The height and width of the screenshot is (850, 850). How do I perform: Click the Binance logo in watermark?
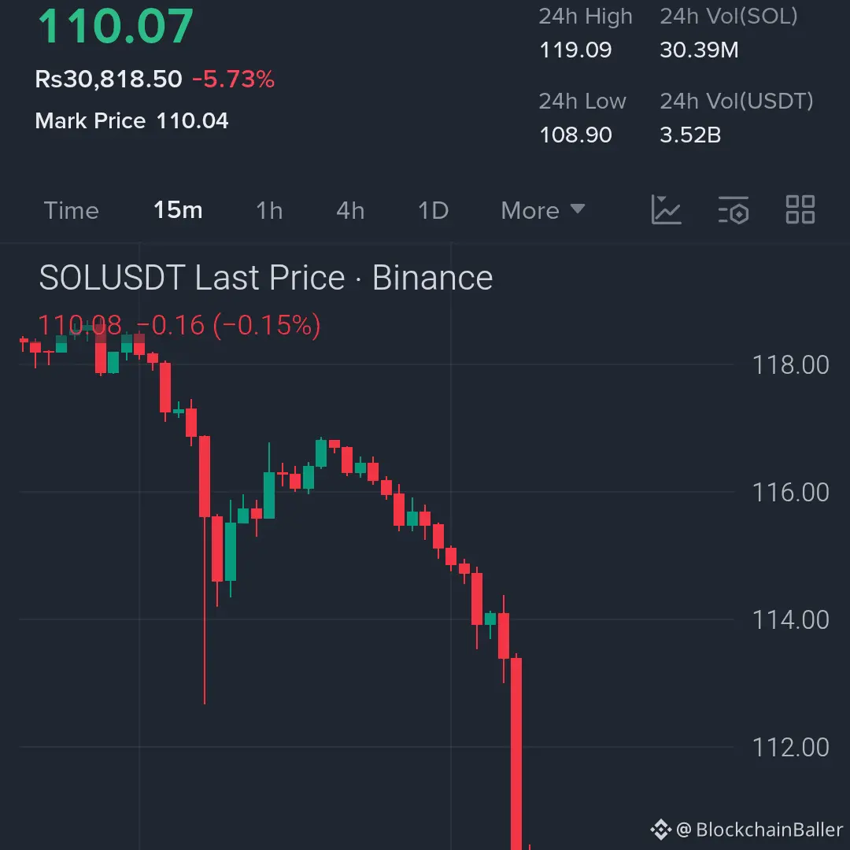(x=661, y=830)
